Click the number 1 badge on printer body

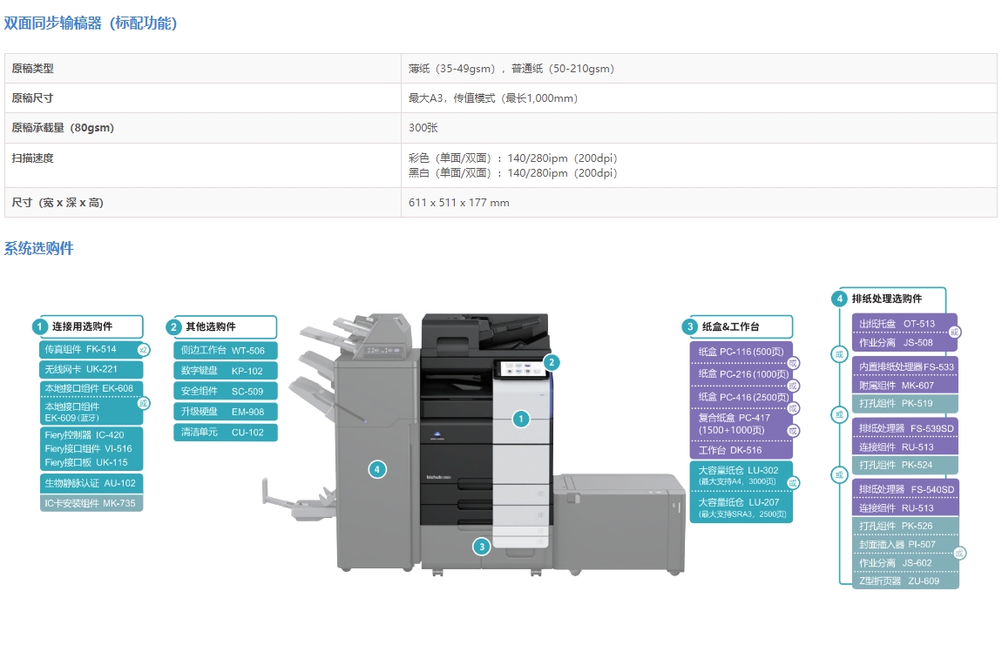coord(520,419)
